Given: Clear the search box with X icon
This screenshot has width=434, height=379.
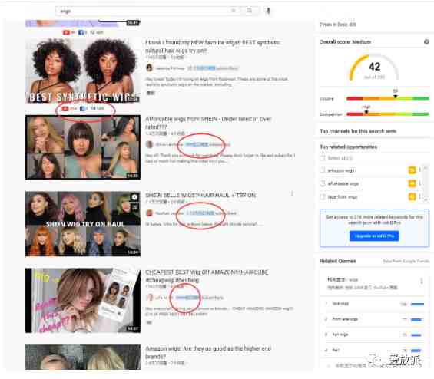Looking at the screenshot, I should pos(234,11).
